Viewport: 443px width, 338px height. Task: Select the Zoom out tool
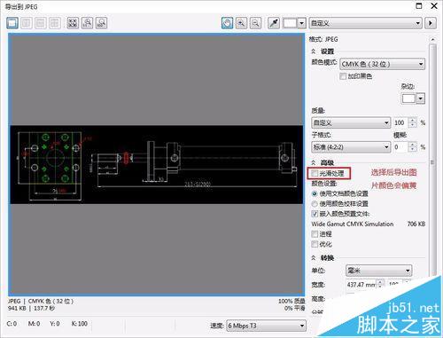point(255,23)
